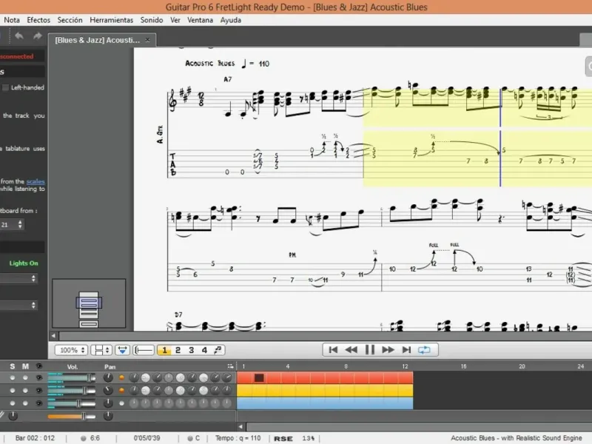Image resolution: width=592 pixels, height=444 pixels.
Task: Toggle the multitrack view icon near zoom
Action: pos(122,350)
